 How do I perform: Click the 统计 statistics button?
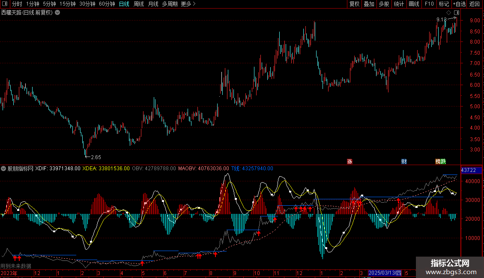(x=399, y=4)
